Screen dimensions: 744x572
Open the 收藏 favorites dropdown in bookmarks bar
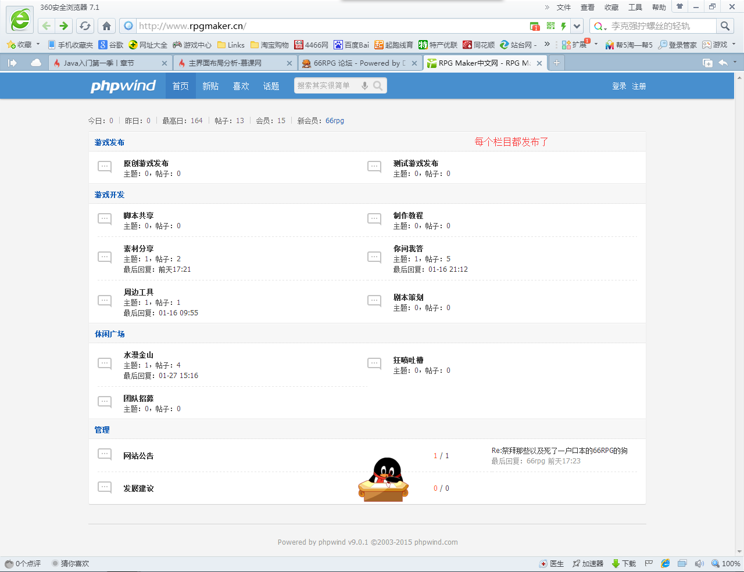pos(23,45)
